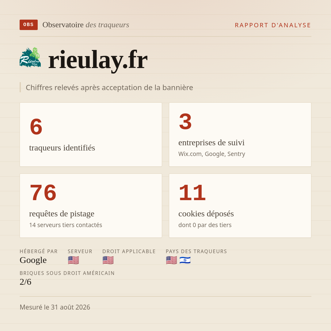This screenshot has height=331, width=331.
Task: Click 'BRIQUES SOUS DROIT AMÉRICAIN' label
Action: (67, 273)
